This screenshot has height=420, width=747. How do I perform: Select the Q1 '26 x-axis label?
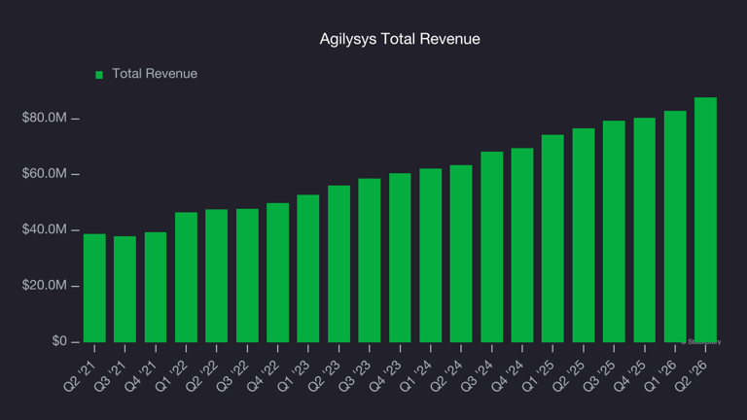pyautogui.click(x=659, y=376)
